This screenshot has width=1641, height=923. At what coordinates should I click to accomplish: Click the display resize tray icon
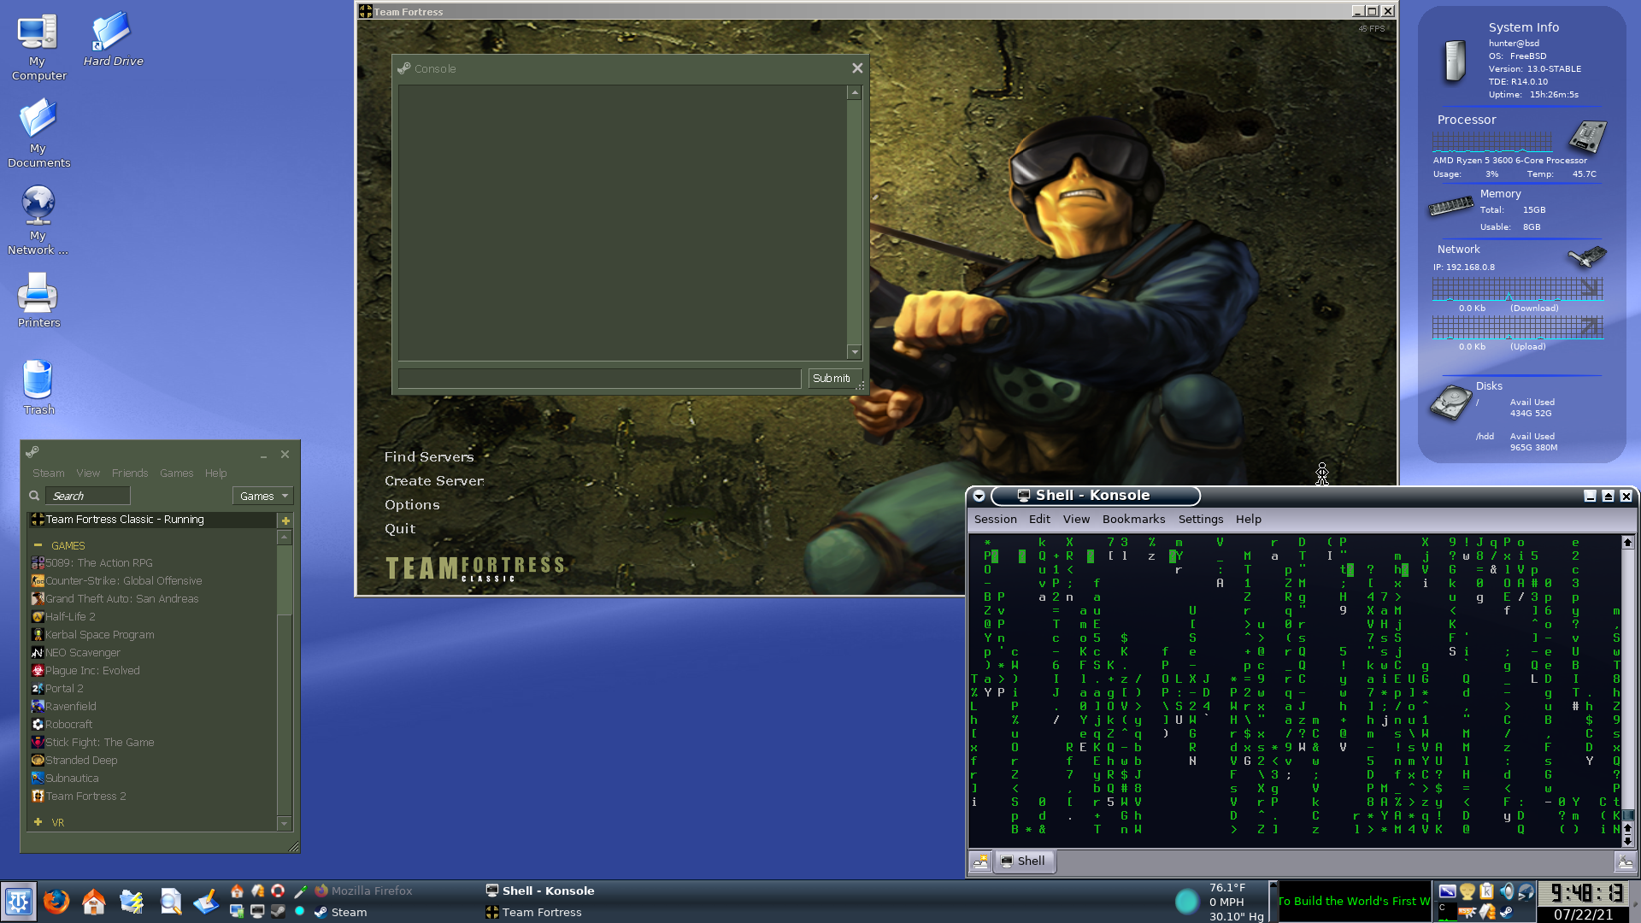(1447, 891)
